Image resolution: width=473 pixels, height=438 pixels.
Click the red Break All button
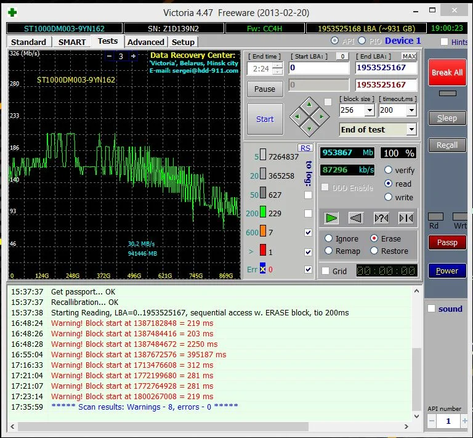pyautogui.click(x=447, y=73)
